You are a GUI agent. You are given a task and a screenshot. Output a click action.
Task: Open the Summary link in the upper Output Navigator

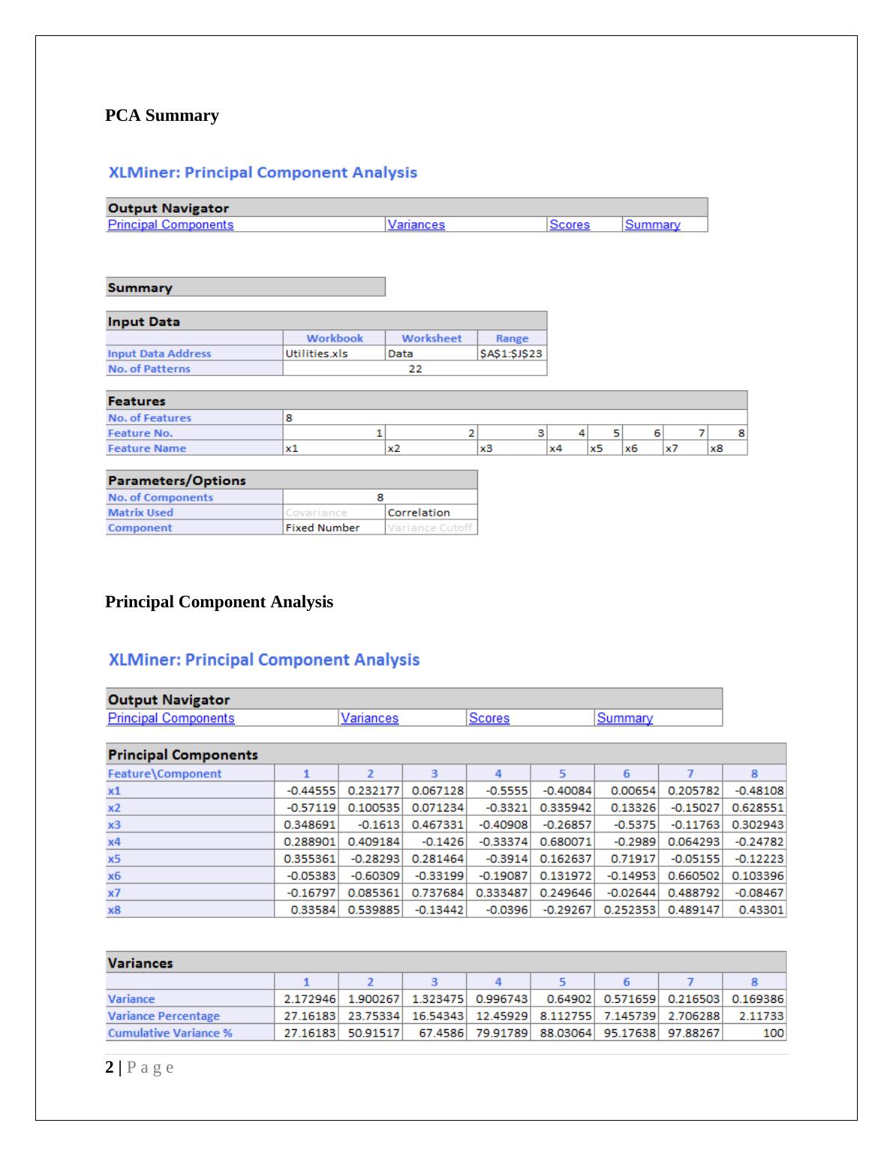click(652, 224)
